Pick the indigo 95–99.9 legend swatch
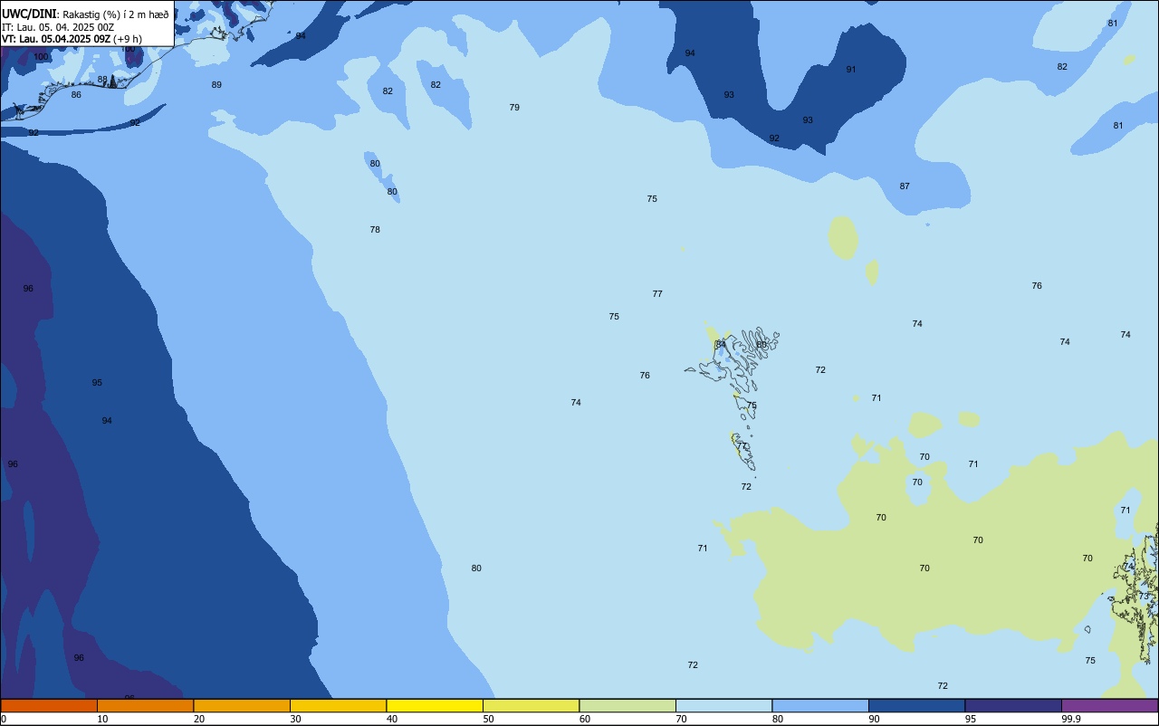1159x726 pixels. coord(1013,705)
